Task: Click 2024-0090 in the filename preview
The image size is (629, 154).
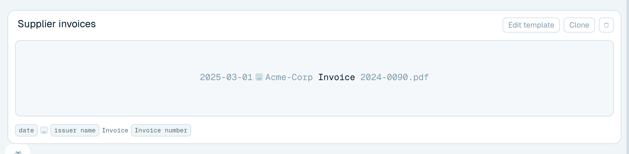Action: pos(384,77)
